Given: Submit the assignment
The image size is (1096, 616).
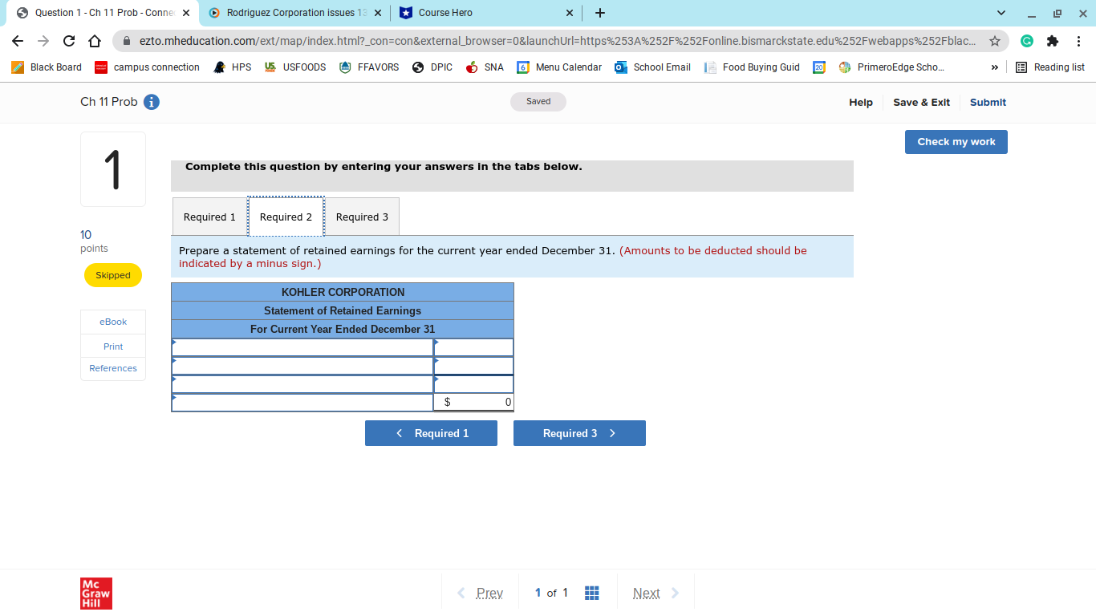Looking at the screenshot, I should [988, 102].
